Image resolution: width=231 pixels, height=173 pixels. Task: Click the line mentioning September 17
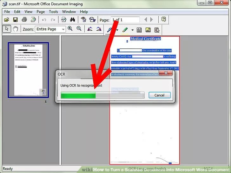pos(145,68)
